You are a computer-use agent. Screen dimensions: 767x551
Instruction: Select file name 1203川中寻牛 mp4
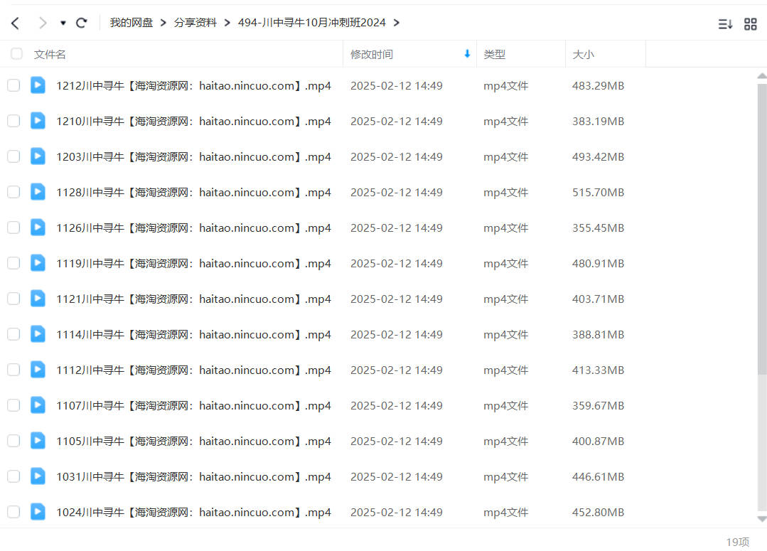coord(194,156)
